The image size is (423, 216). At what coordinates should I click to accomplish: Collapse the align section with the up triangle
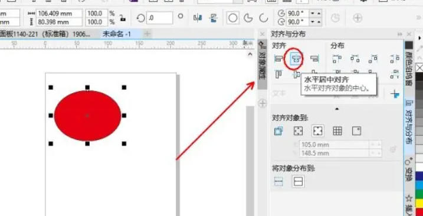[337, 109]
